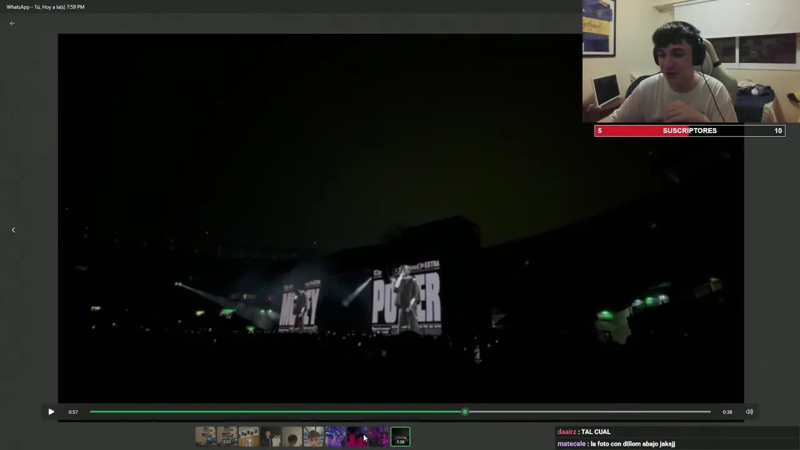Click the WhatsApp window title text
The height and width of the screenshot is (450, 800).
tap(46, 7)
